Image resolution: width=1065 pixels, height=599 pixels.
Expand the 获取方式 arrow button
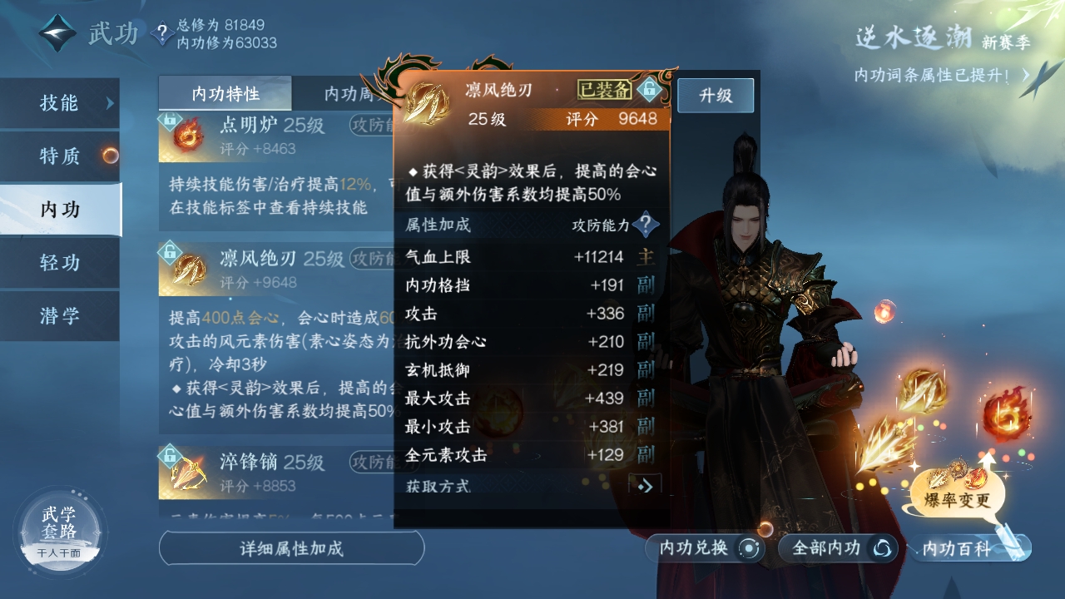pos(646,487)
